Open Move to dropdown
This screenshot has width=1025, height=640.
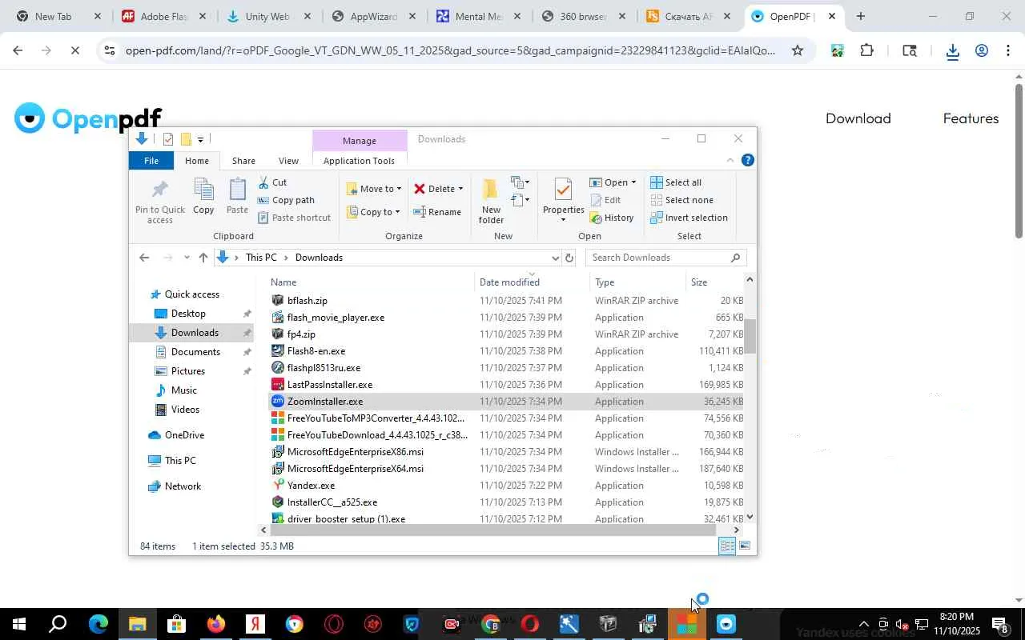[374, 189]
